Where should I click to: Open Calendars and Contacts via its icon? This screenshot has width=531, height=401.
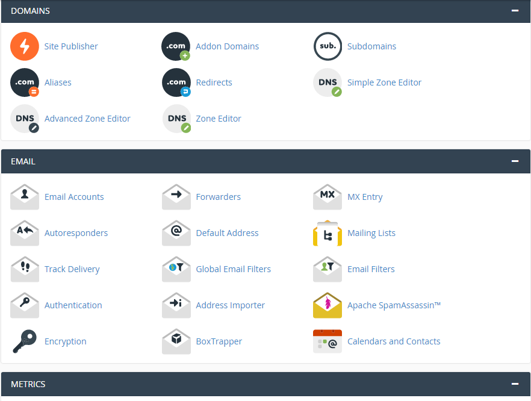coord(328,341)
